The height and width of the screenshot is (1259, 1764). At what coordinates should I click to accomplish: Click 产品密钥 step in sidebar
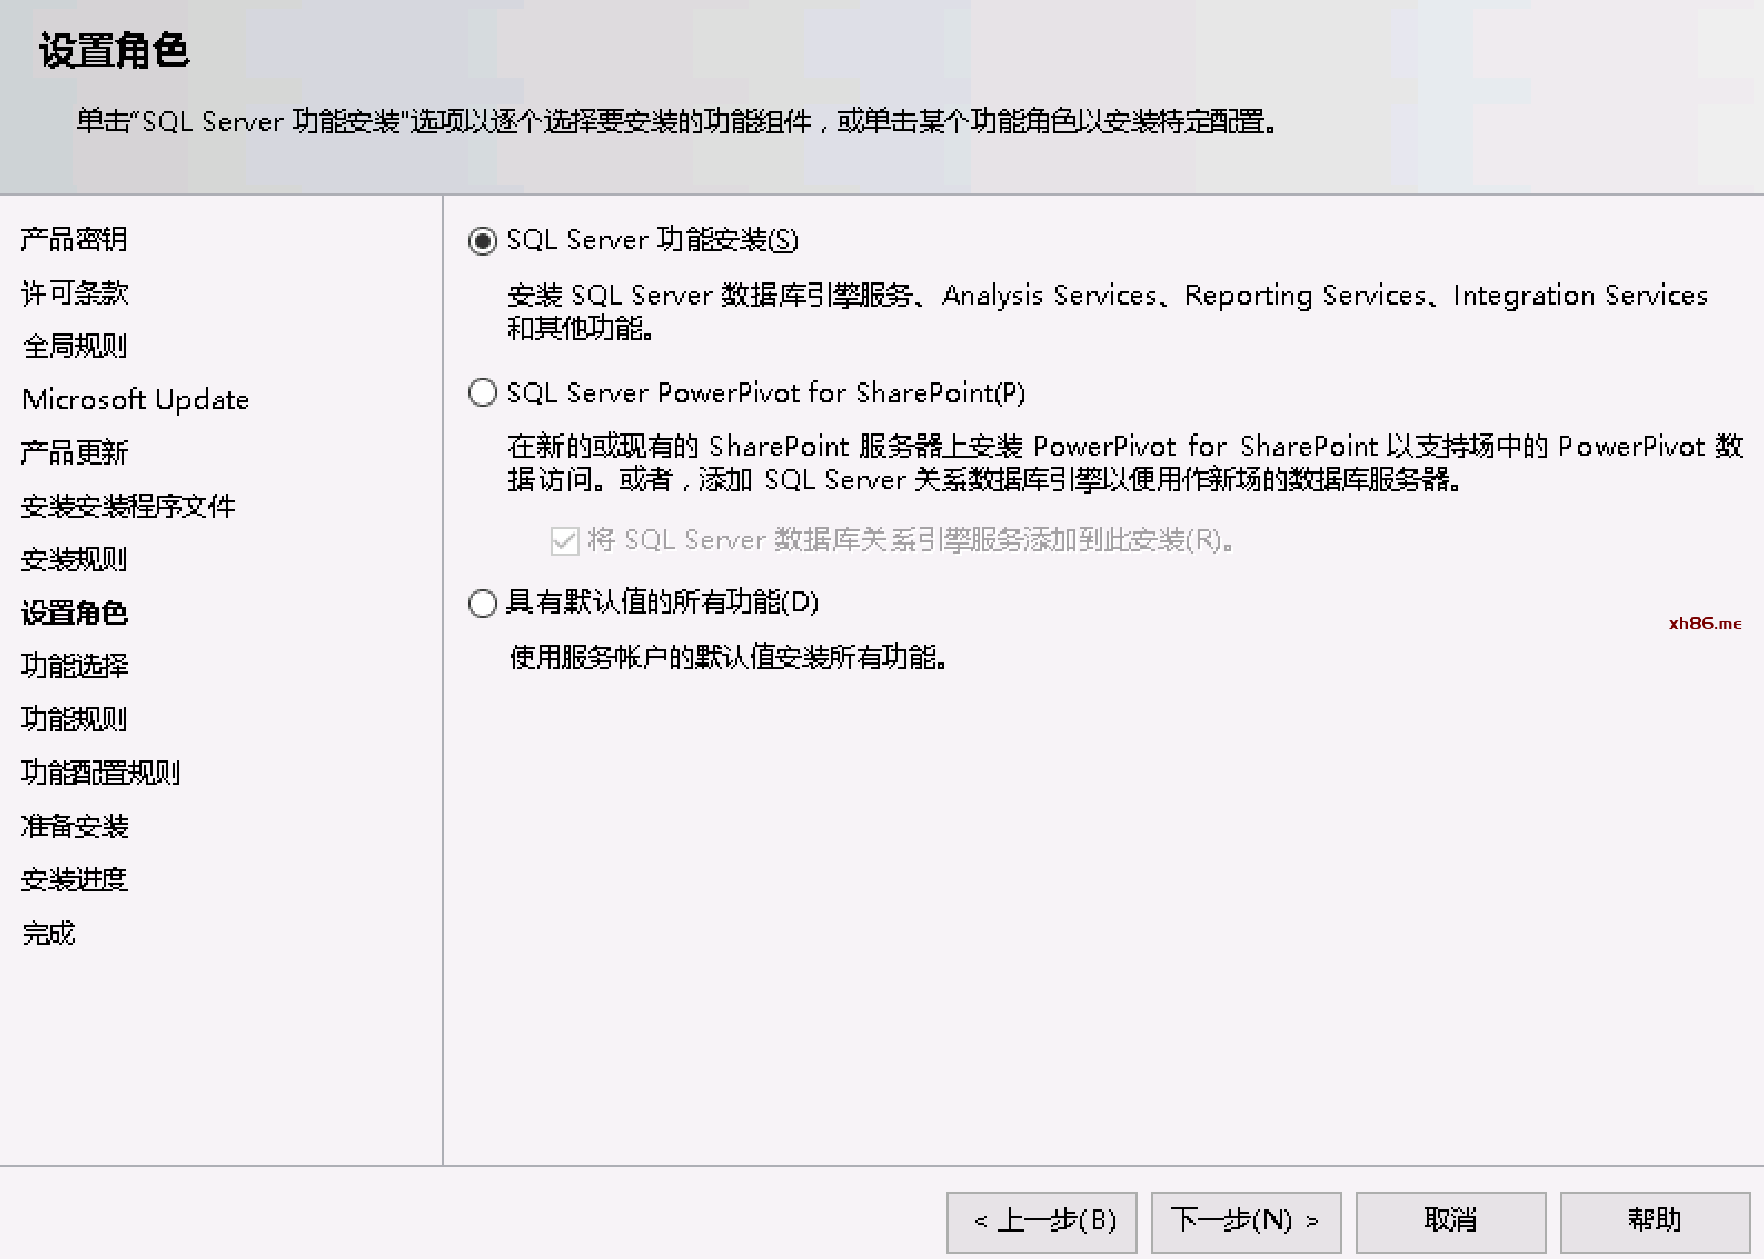[74, 239]
